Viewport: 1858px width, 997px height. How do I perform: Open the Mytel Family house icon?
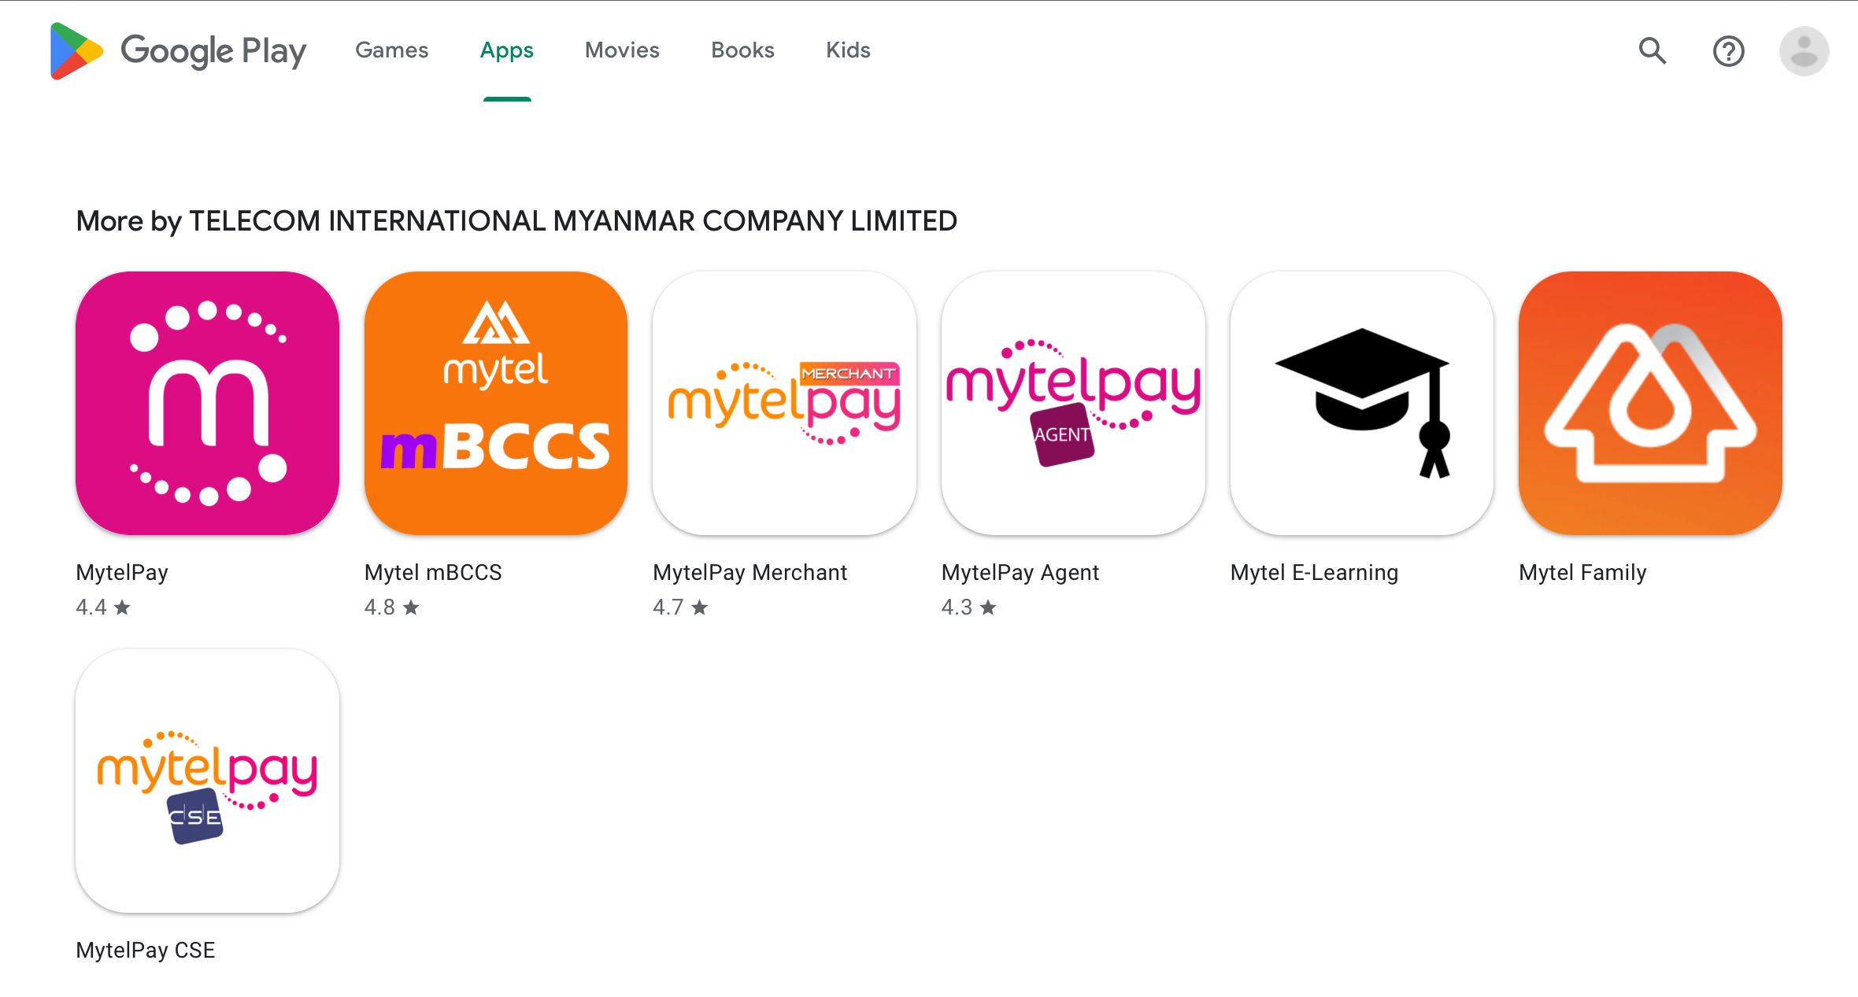[x=1650, y=403]
